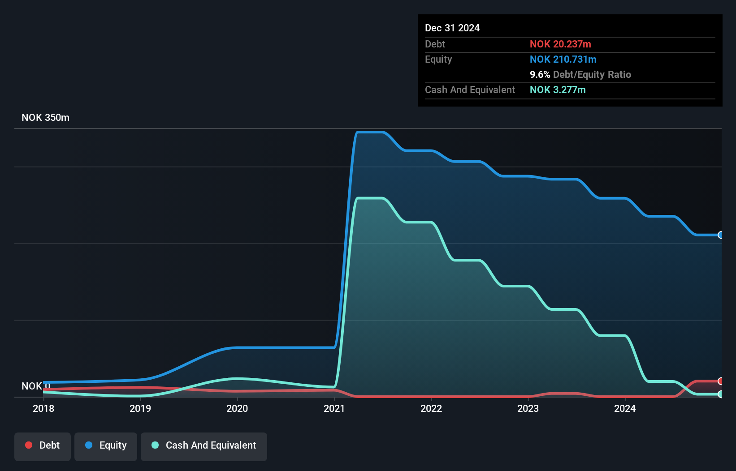736x471 pixels.
Task: Click the 2020 x-axis label
Action: 237,408
